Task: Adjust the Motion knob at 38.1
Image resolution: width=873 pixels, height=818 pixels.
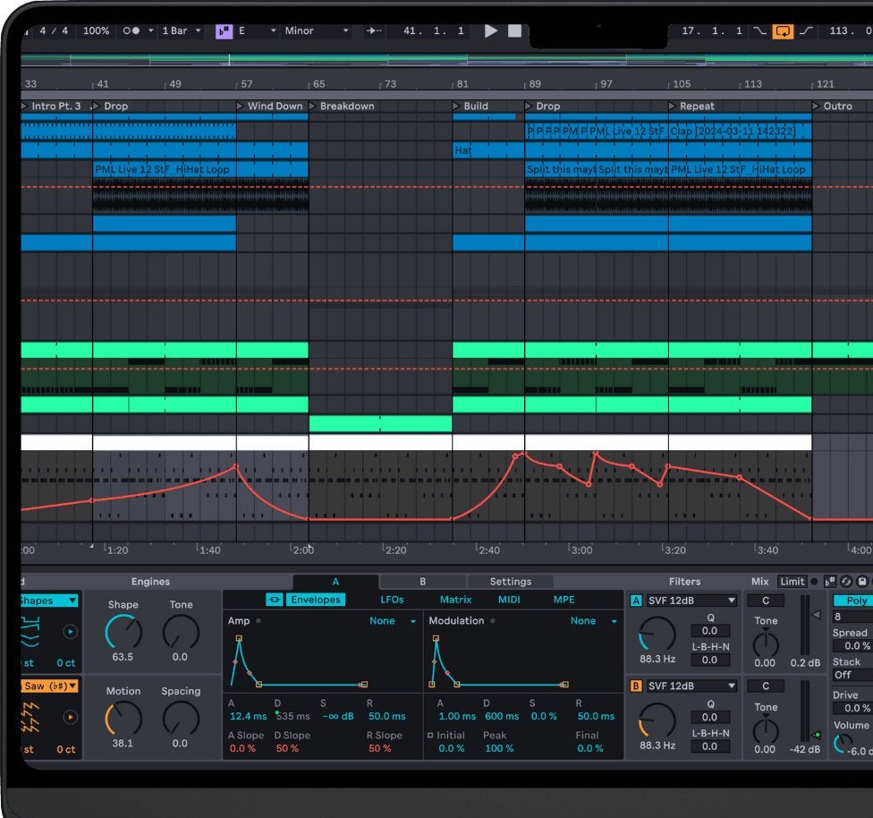Action: coord(123,719)
